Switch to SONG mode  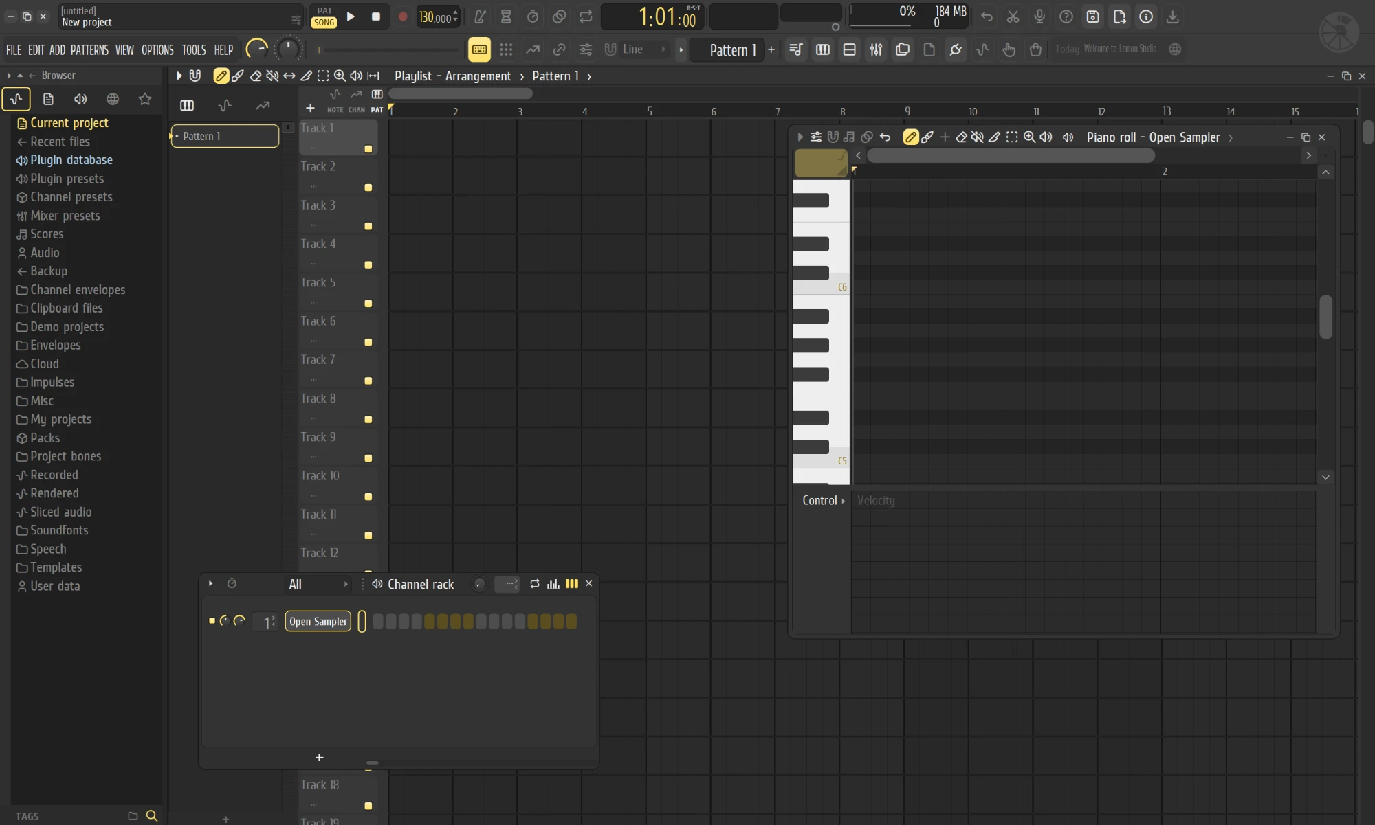[x=324, y=22]
